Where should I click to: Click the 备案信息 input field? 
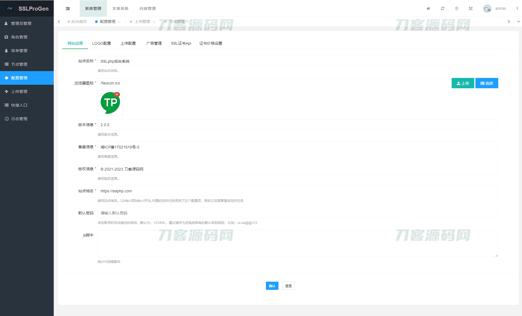coord(298,147)
